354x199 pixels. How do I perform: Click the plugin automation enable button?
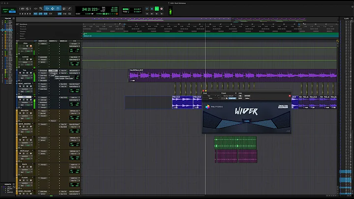point(240,96)
